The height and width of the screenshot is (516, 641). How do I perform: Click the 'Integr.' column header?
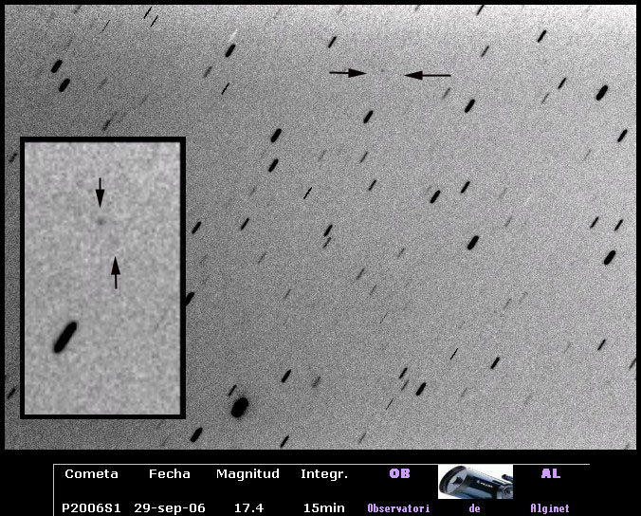(x=324, y=474)
